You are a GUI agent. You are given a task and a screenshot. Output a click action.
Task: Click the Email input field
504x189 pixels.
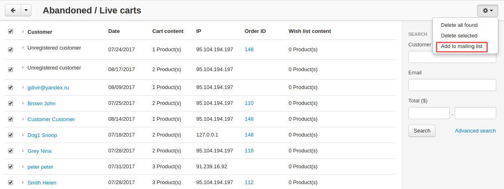tap(452, 85)
